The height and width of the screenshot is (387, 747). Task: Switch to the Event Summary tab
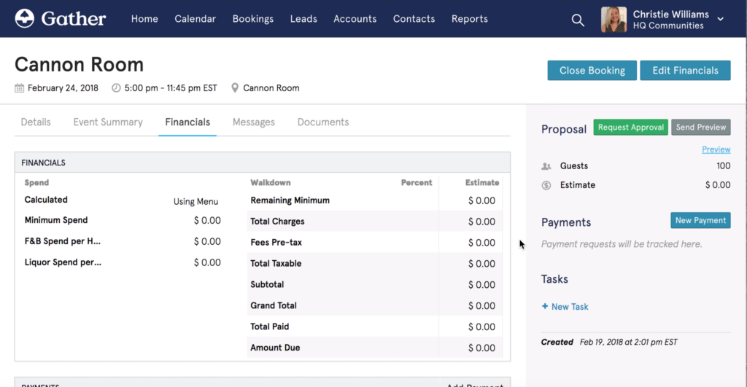(x=108, y=122)
